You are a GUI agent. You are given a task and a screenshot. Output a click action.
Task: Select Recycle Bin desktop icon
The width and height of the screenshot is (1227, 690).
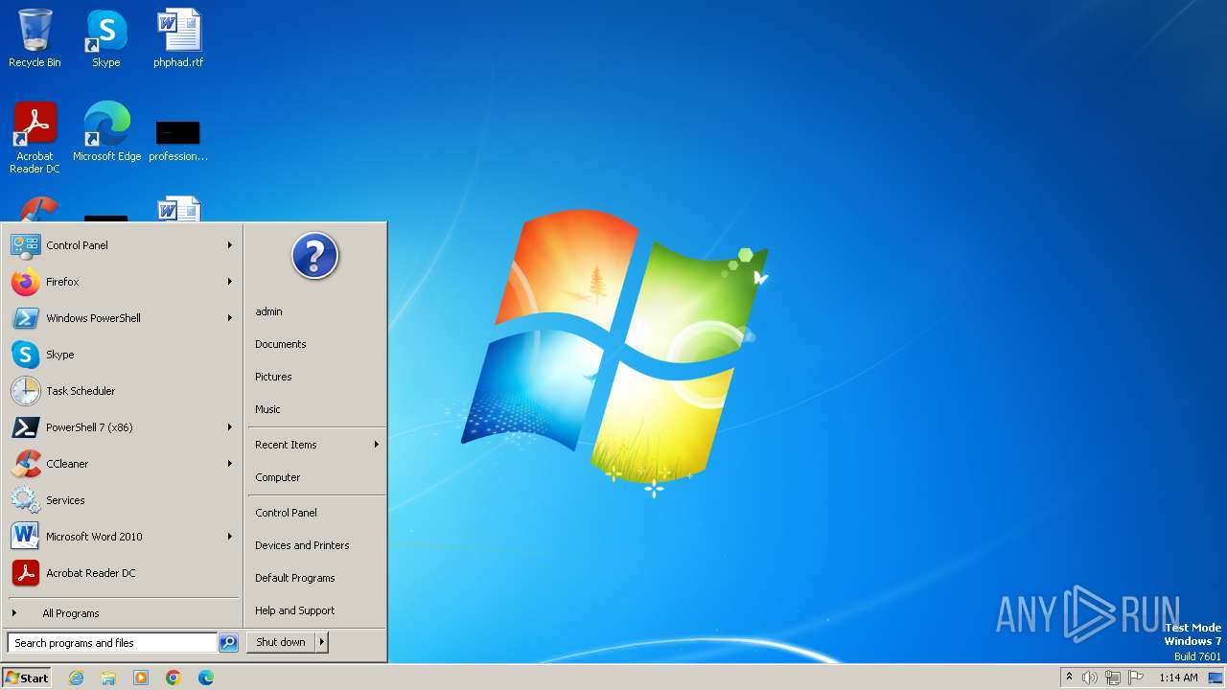[x=35, y=38]
